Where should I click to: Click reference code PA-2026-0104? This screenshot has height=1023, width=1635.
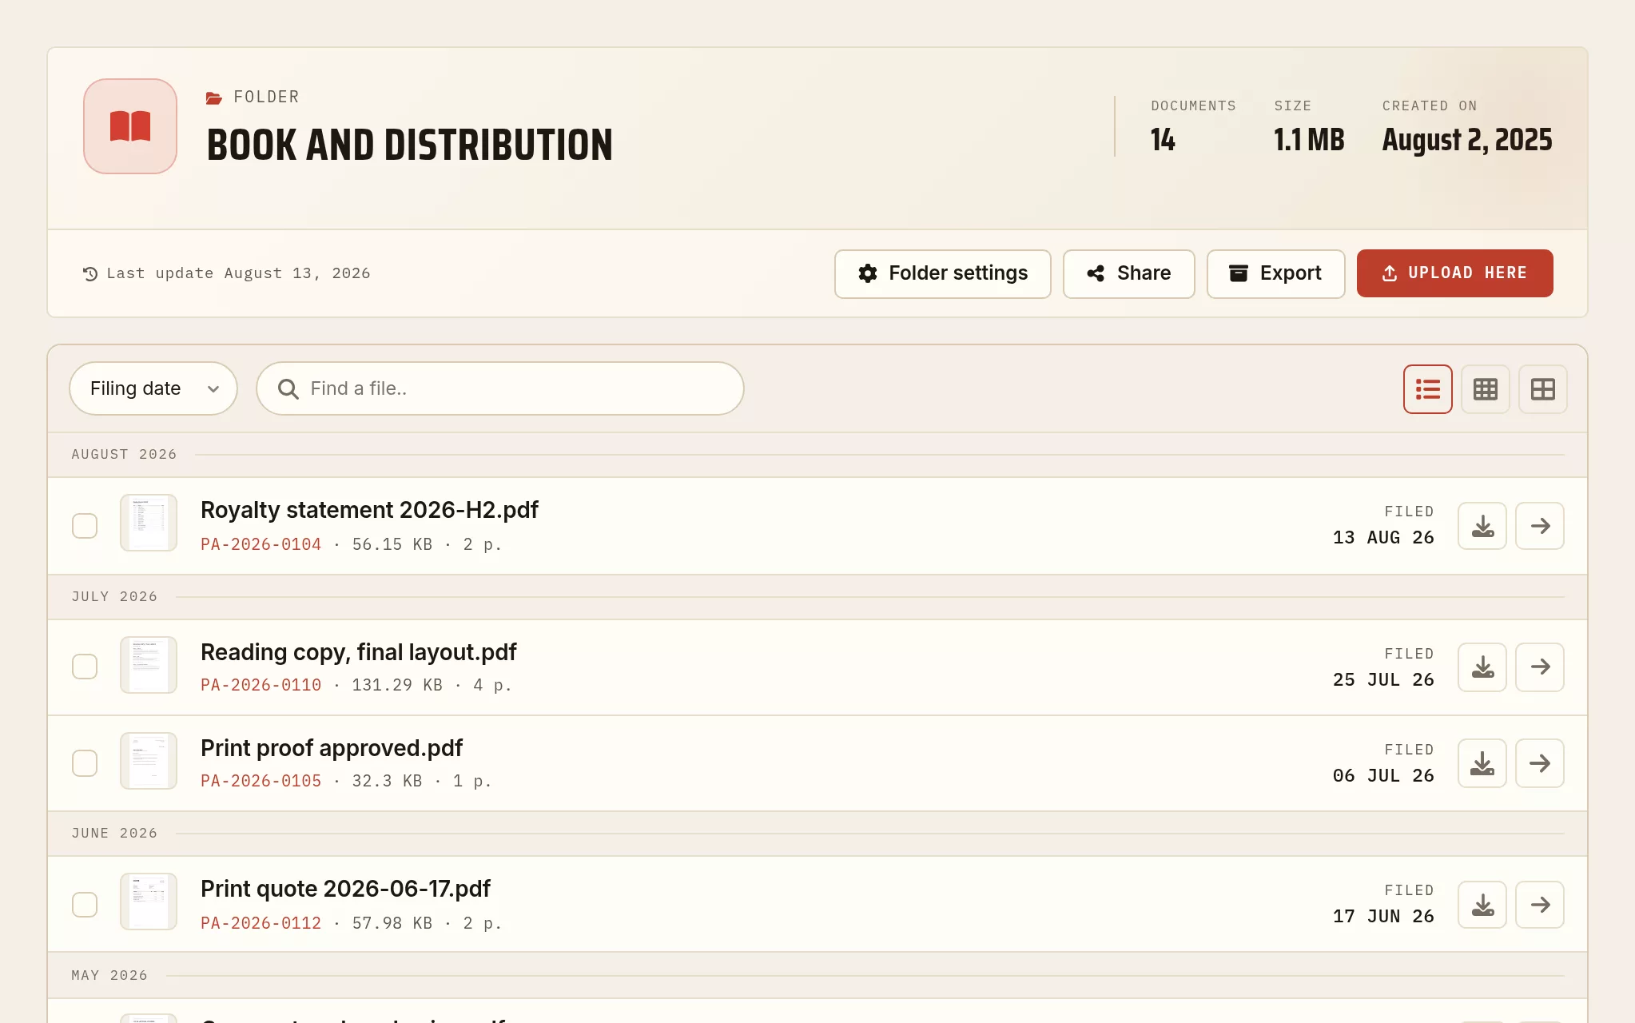pyautogui.click(x=261, y=544)
